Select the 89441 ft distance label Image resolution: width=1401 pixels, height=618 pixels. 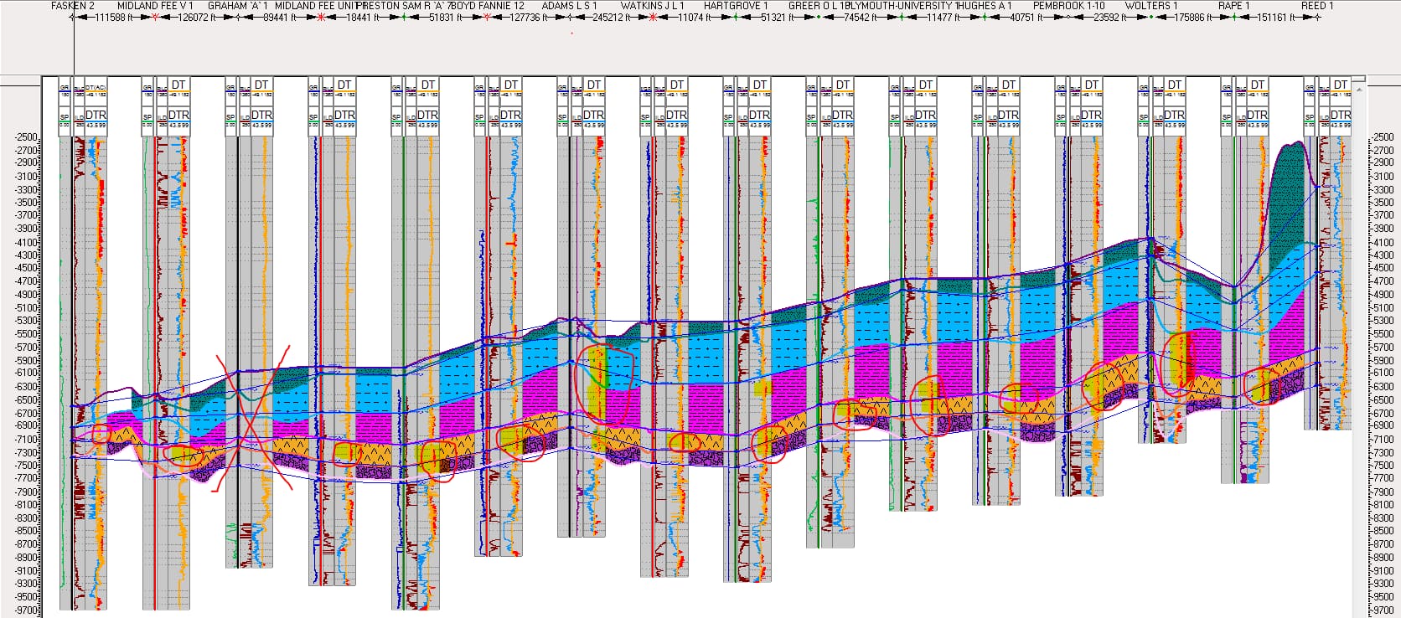click(x=282, y=18)
